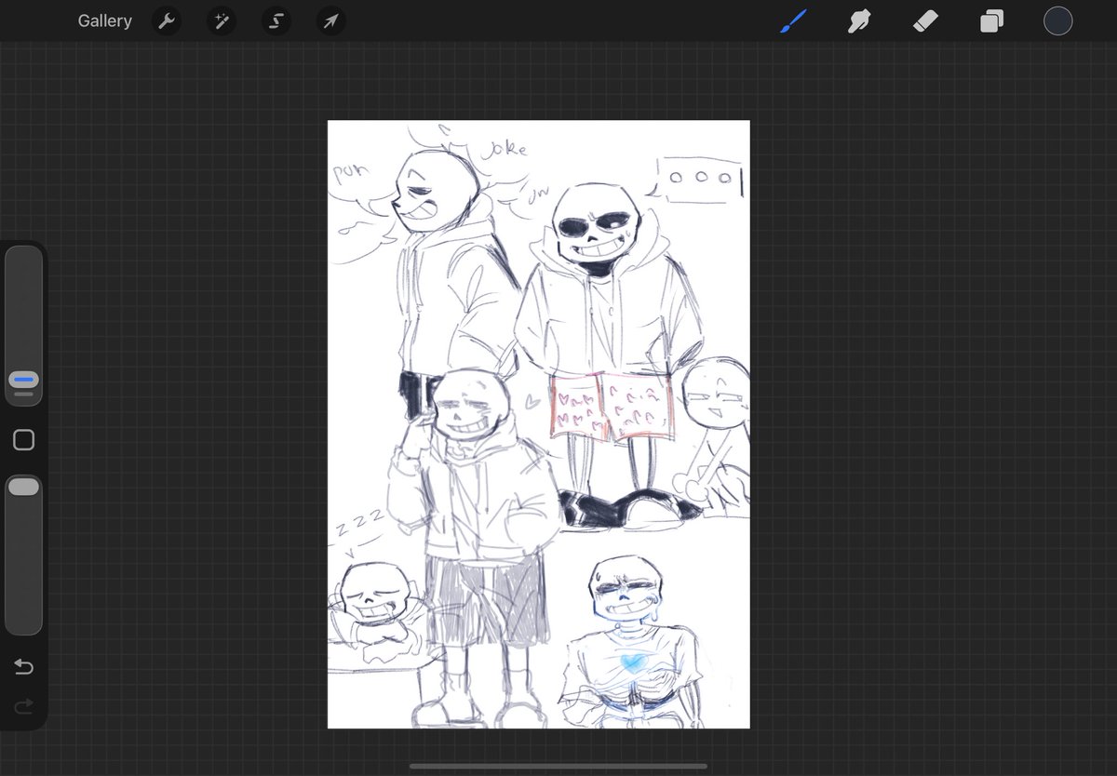Open the Gallery
This screenshot has height=776, width=1117.
point(104,20)
